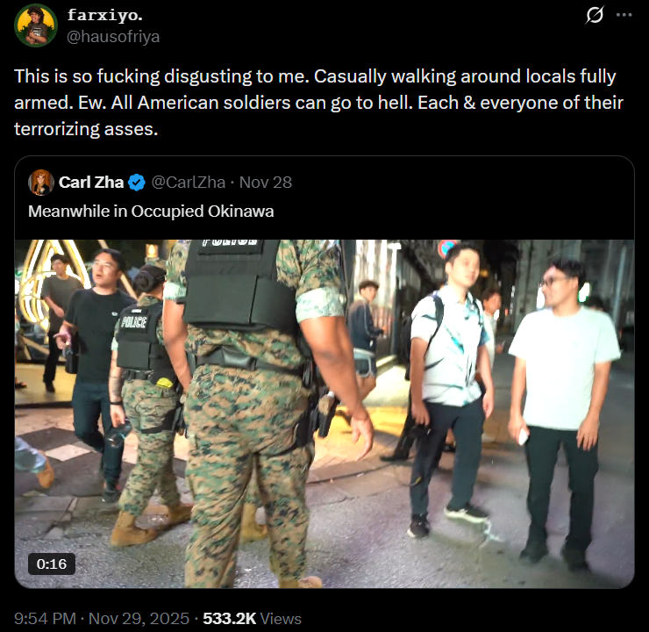This screenshot has width=649, height=632.
Task: Click the 0:16 video duration badge
Action: pos(52,564)
